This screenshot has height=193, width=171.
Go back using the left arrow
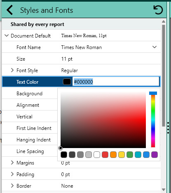pos(10,10)
